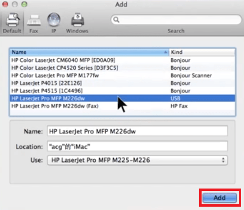Screen dimensions: 244x210
Task: Focus the Search field
Action: click(x=176, y=20)
